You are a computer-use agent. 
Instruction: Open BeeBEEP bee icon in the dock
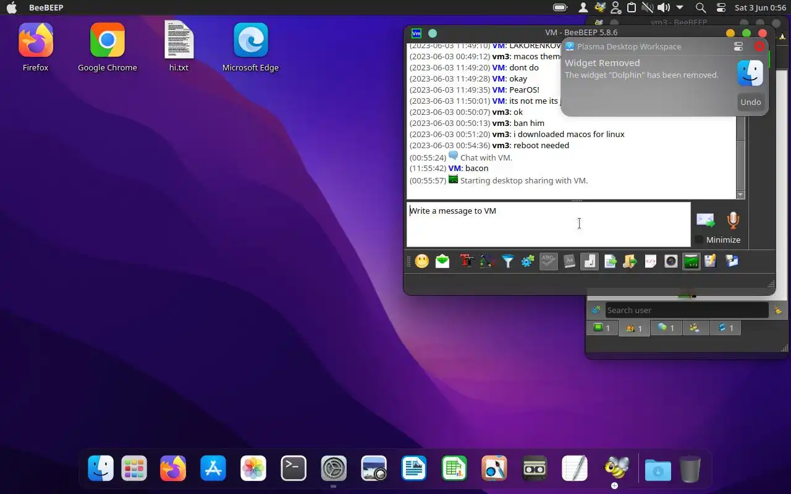point(615,468)
